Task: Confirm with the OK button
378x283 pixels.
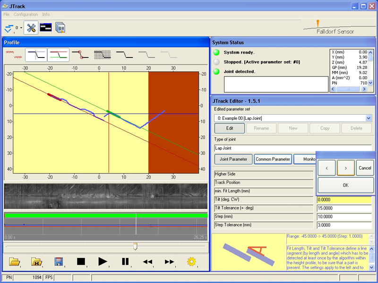Action: click(x=346, y=185)
